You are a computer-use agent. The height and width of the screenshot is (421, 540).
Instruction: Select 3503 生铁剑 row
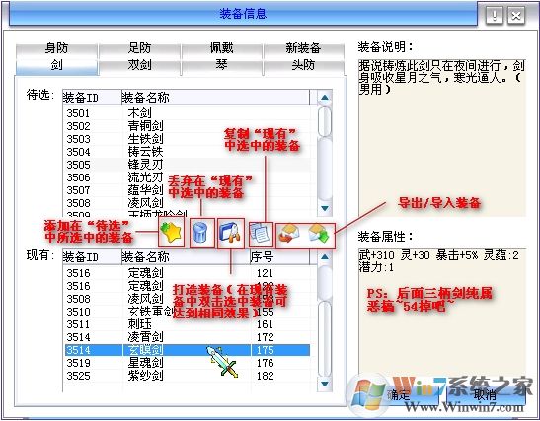coord(188,139)
